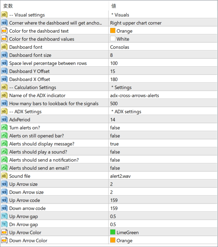This screenshot has width=218, height=247.
Task: Click the string icon next to Sound file
Action: 4,176
